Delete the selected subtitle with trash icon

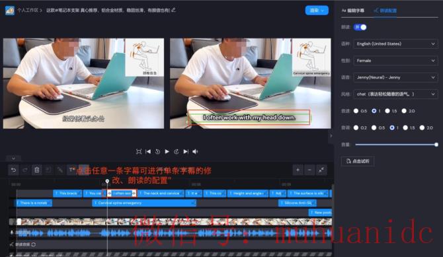point(37,170)
